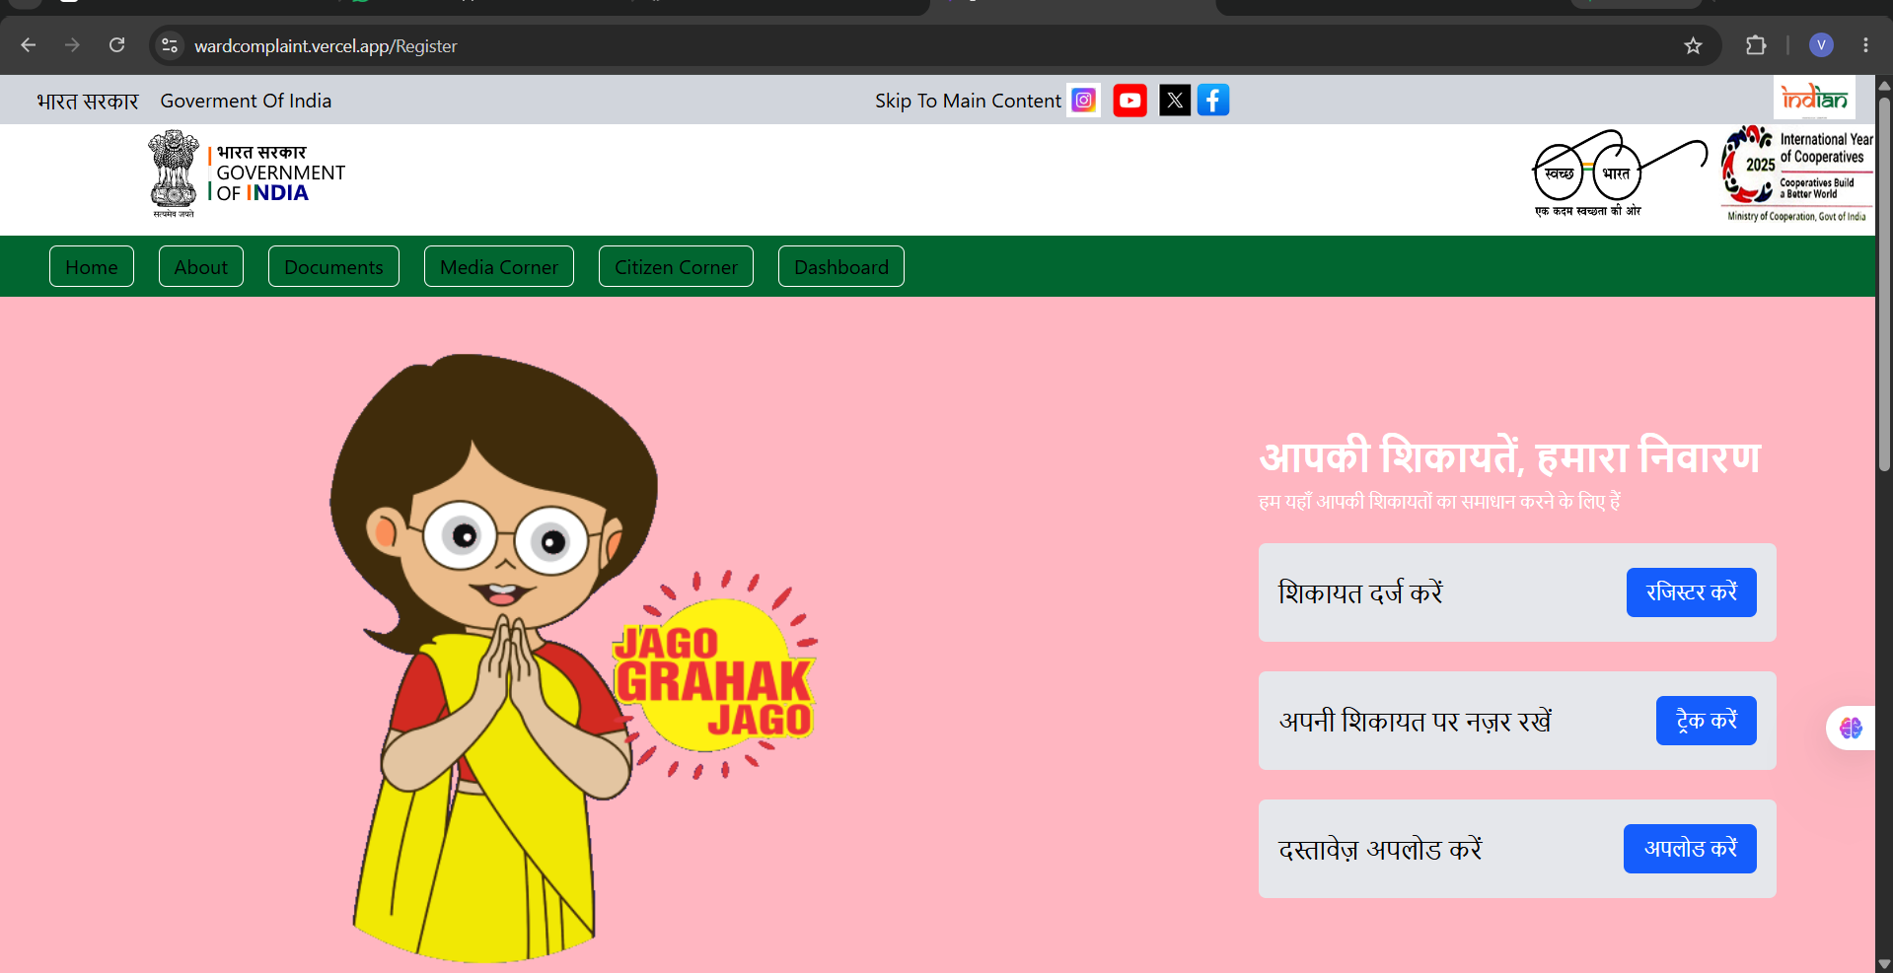Open the browser profile avatar
This screenshot has width=1893, height=973.
(x=1821, y=45)
